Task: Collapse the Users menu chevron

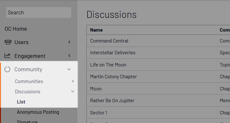Action: tap(69, 42)
